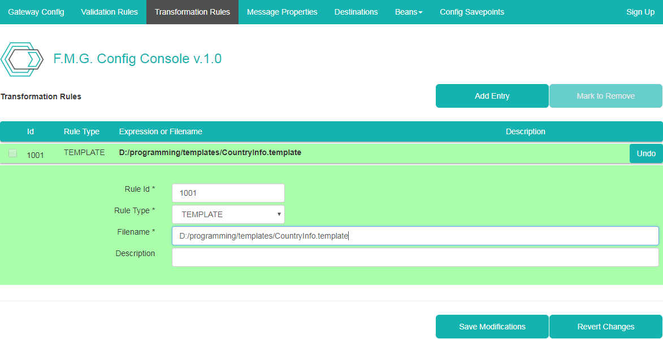Switch to the Gateway Config tab

pos(36,12)
